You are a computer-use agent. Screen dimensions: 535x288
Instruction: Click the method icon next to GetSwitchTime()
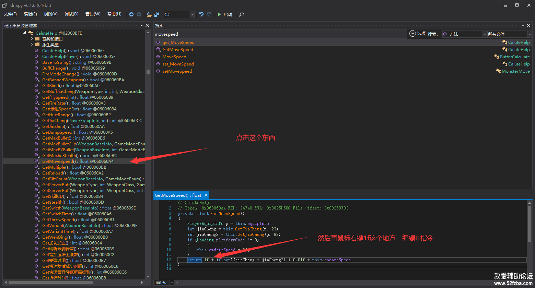[36, 214]
